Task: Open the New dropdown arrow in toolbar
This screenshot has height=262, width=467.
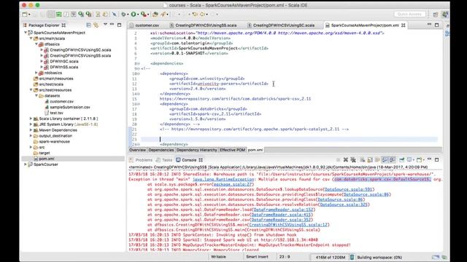Action: pos(29,15)
